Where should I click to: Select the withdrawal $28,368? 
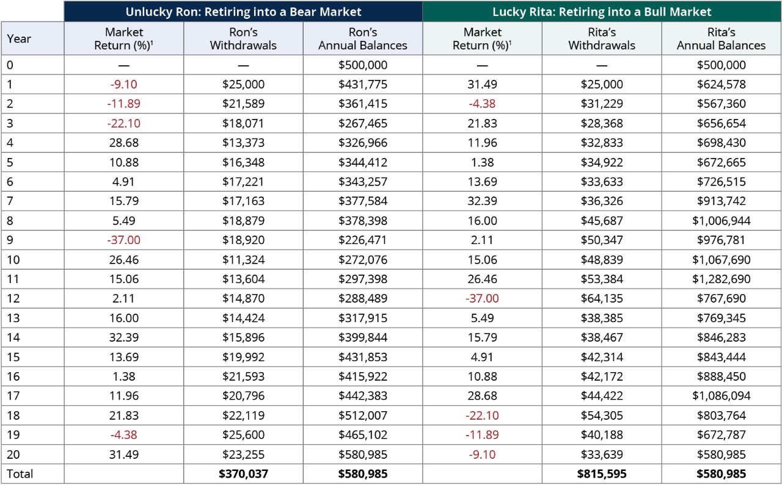tap(602, 123)
